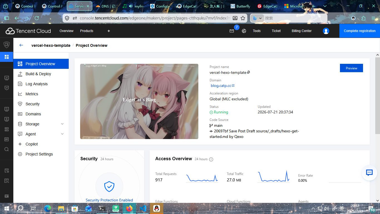The height and width of the screenshot is (214, 380).
Task: Expand the Agent menu chevron
Action: (x=62, y=134)
